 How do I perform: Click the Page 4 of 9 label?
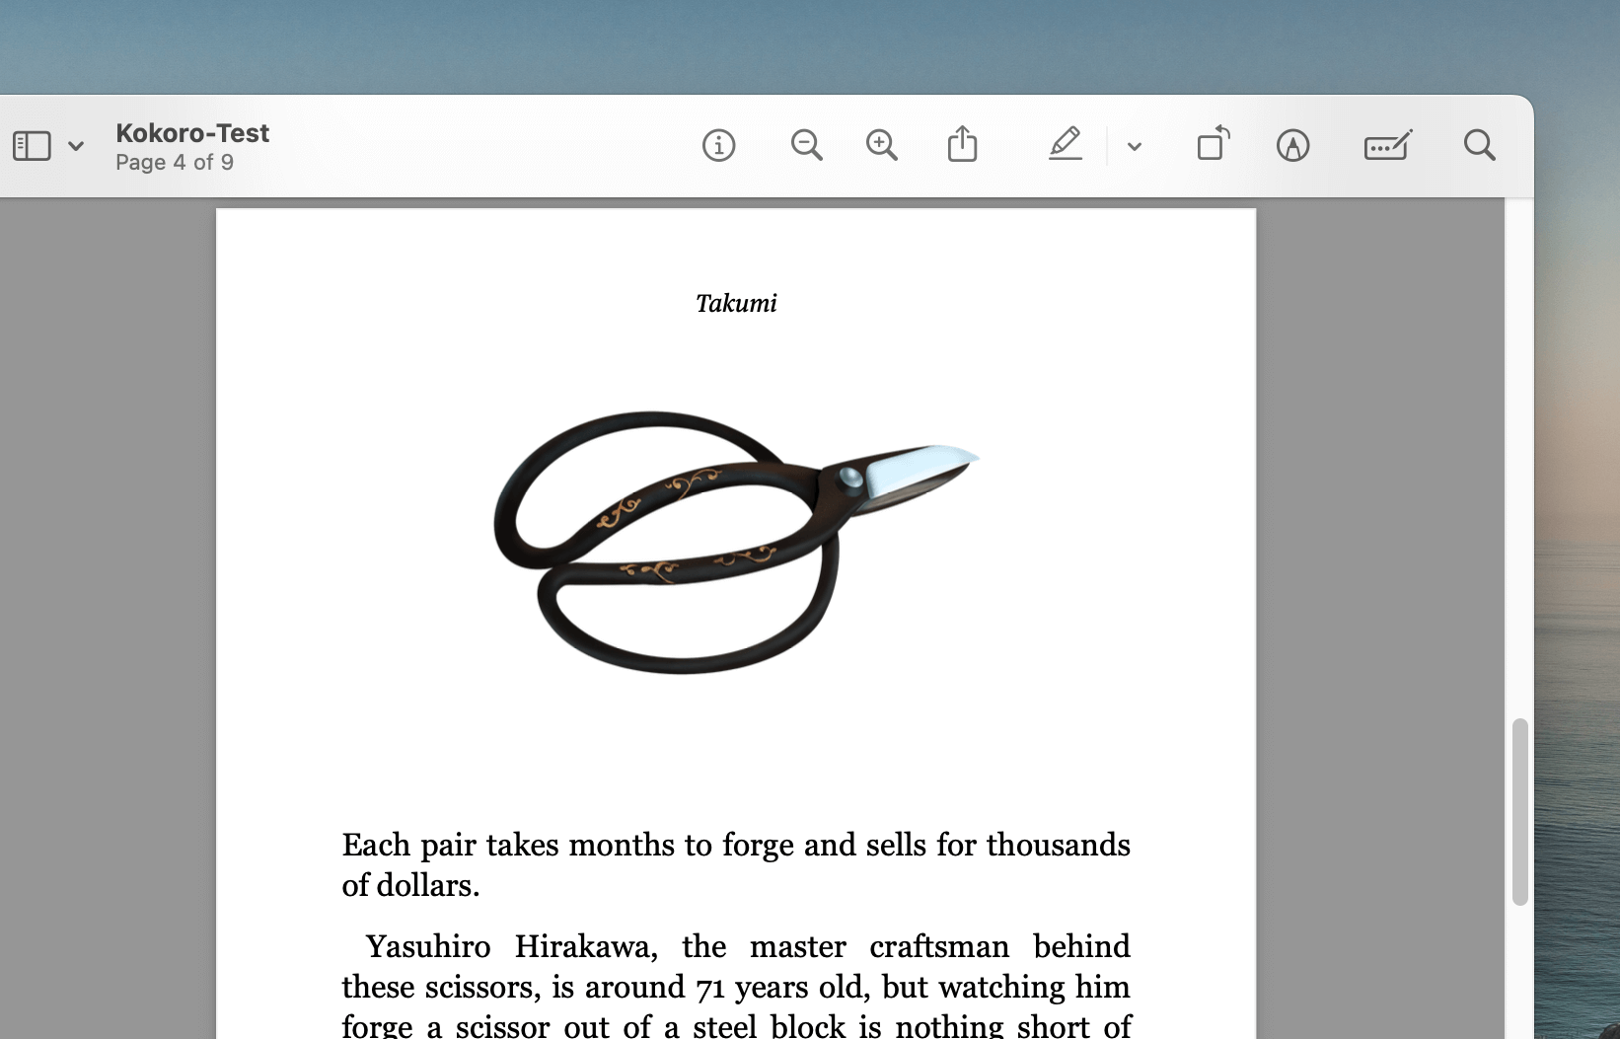(x=175, y=163)
